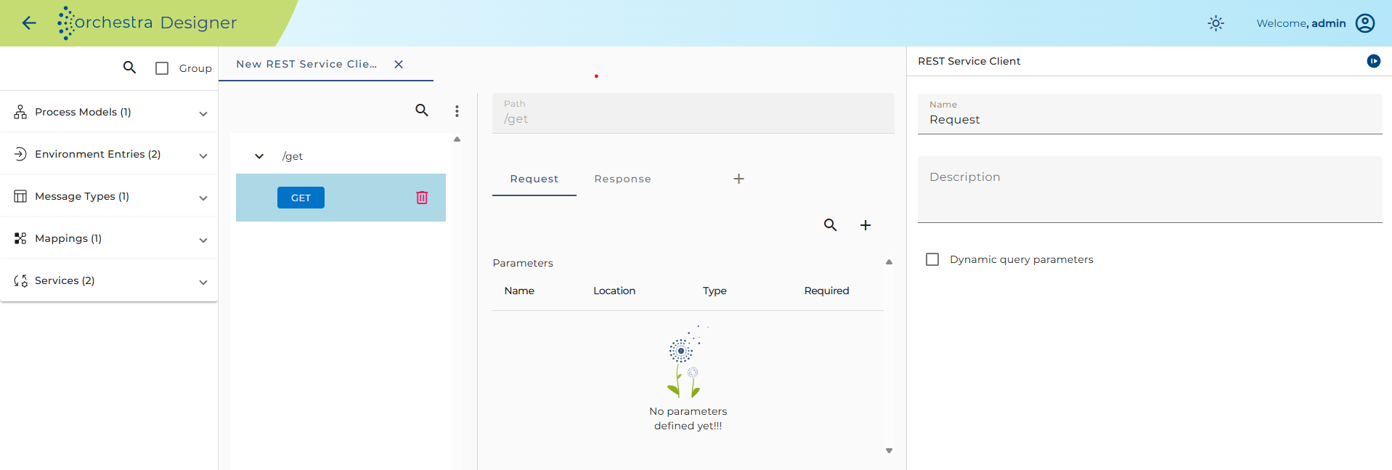Check Dynamic query parameters option
The width and height of the screenshot is (1392, 470).
pyautogui.click(x=932, y=259)
